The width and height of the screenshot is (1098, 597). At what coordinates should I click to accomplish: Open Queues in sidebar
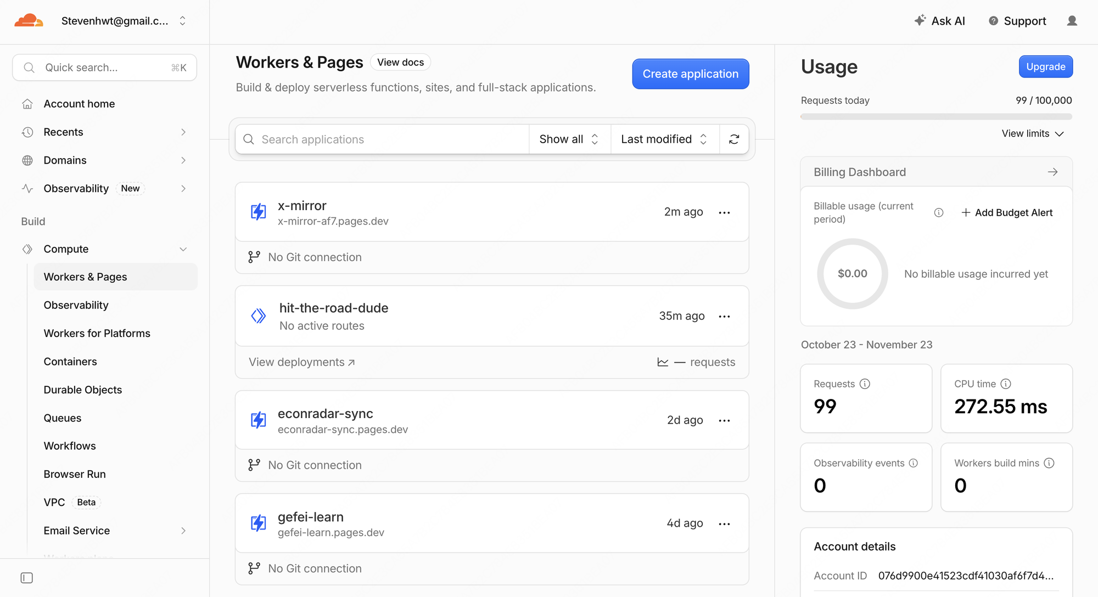coord(63,418)
